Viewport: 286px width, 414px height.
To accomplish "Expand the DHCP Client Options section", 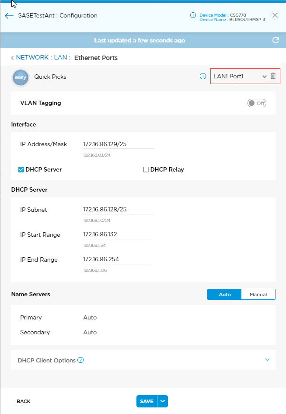I will tap(267, 360).
